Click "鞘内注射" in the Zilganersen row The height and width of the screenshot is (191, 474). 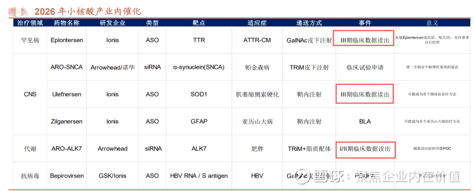309,122
